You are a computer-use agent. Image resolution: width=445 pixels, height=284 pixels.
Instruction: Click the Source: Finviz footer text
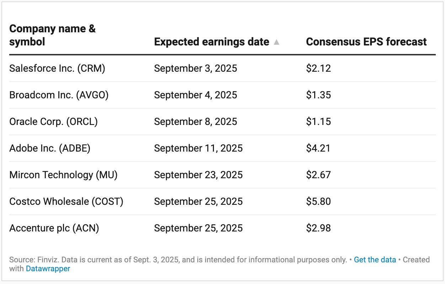point(178,260)
